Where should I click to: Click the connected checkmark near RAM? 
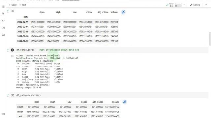(x=167, y=5)
